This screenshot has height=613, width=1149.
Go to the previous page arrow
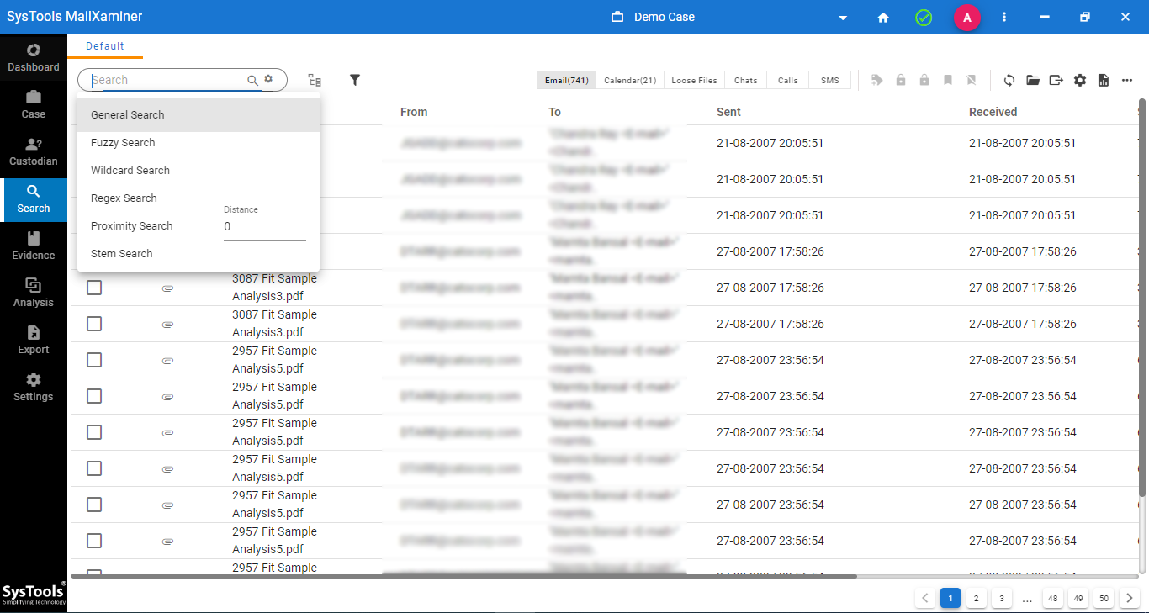pos(925,599)
